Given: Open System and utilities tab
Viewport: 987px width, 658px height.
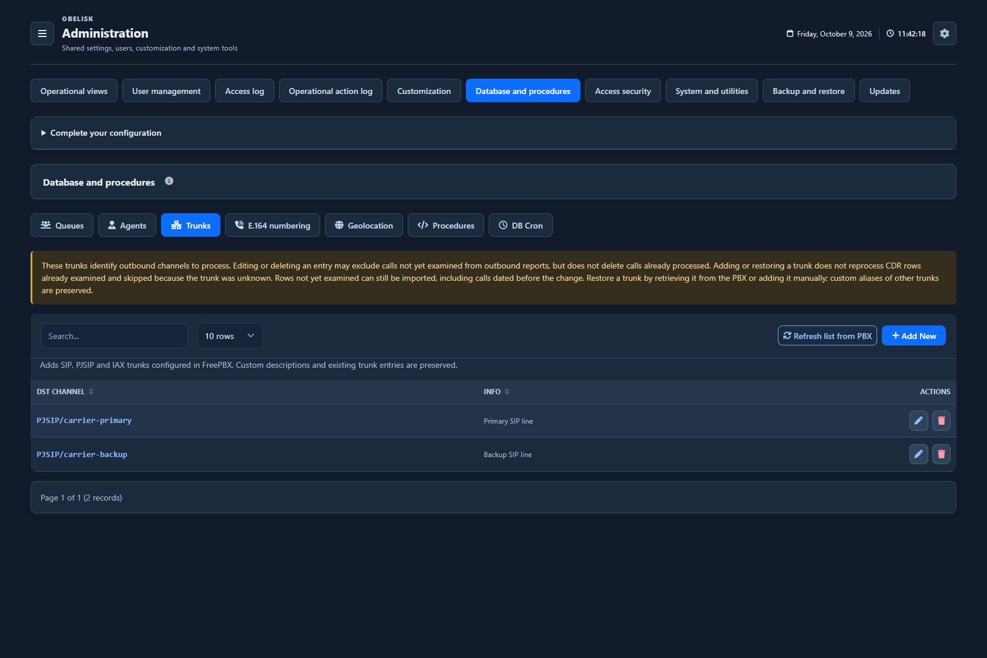Looking at the screenshot, I should [711, 90].
